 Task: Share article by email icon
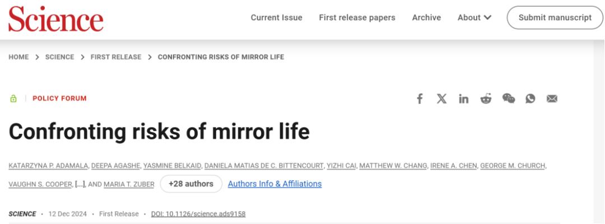pos(552,99)
